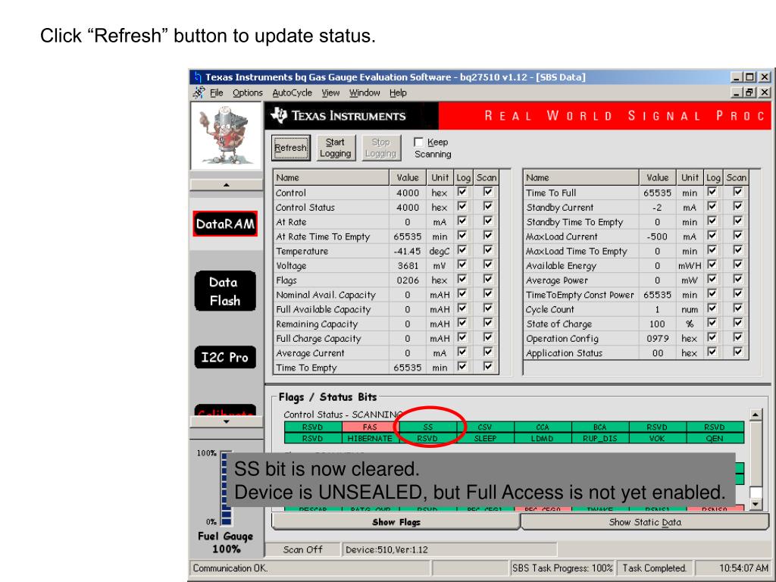Image resolution: width=776 pixels, height=582 pixels.
Task: Click the State of Charge value 100
Action: 657,324
